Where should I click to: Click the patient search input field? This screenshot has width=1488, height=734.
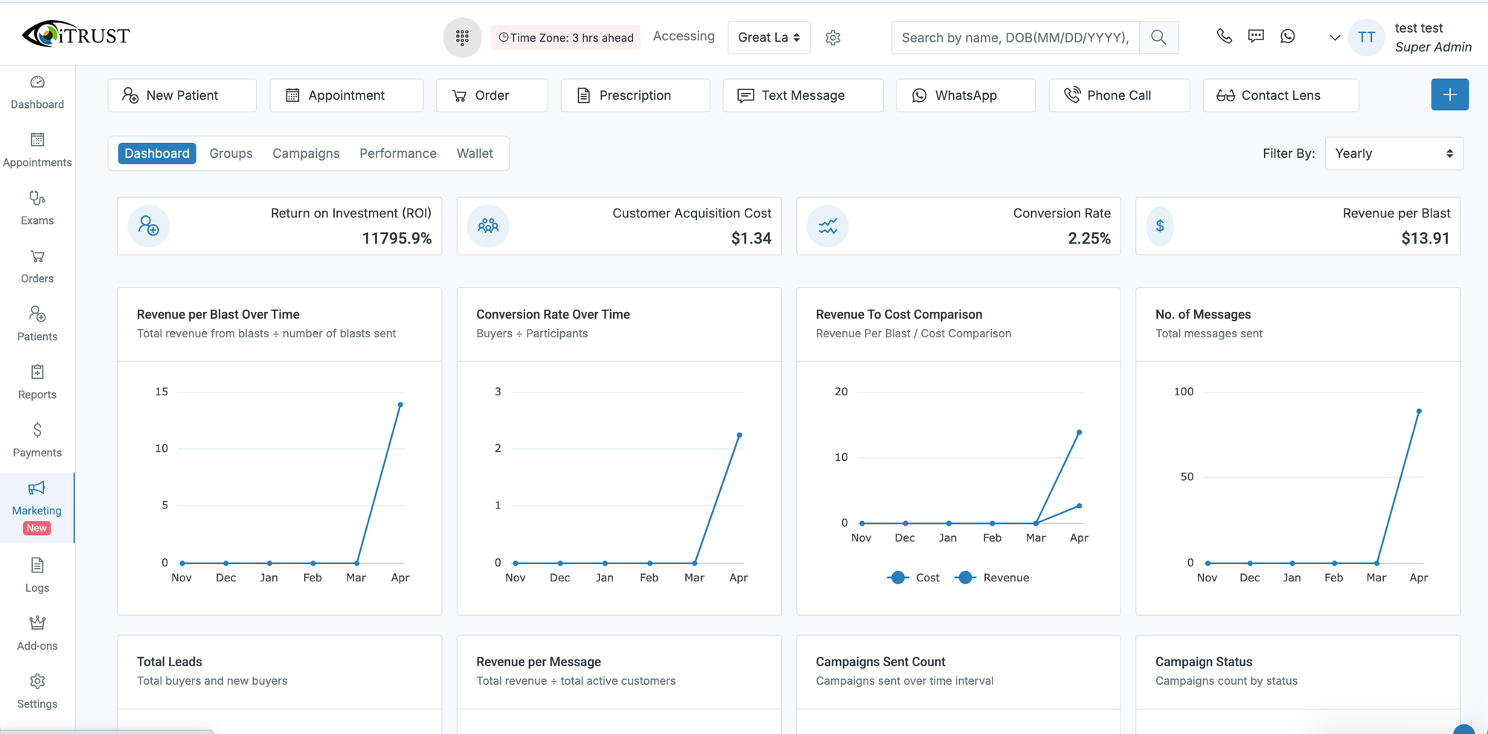coord(1015,37)
